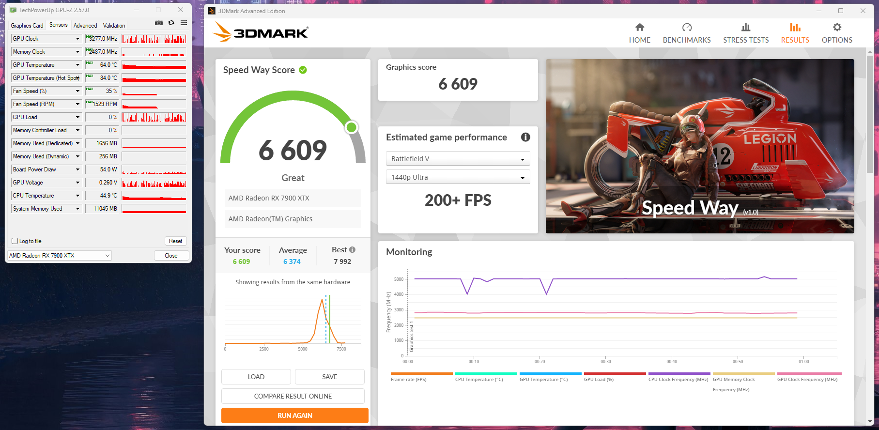This screenshot has height=430, width=879.
Task: Toggle CPU Clock Frequency legend swatch
Action: click(679, 374)
